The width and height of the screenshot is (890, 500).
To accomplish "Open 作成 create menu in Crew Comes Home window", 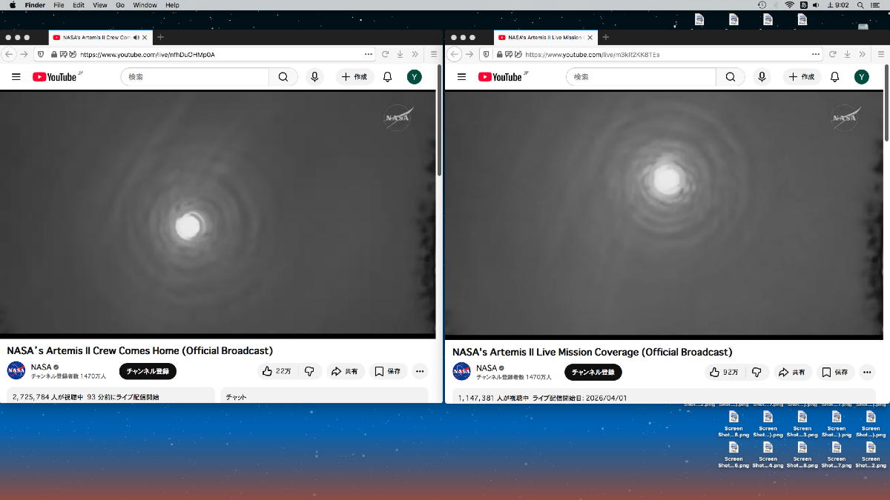I will click(355, 76).
